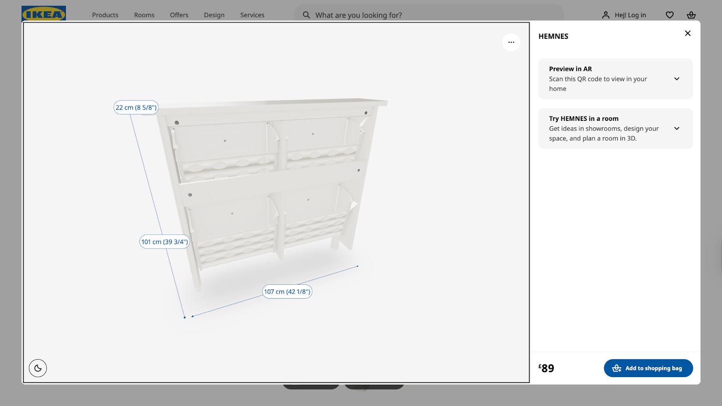
Task: Toggle the 101 cm dimension label
Action: point(164,241)
